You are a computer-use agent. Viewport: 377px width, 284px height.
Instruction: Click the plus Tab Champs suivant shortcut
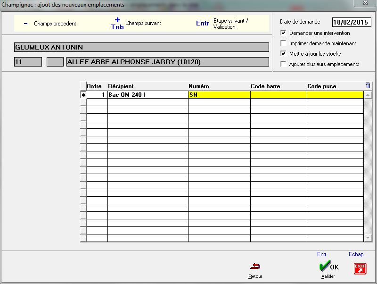tap(117, 23)
